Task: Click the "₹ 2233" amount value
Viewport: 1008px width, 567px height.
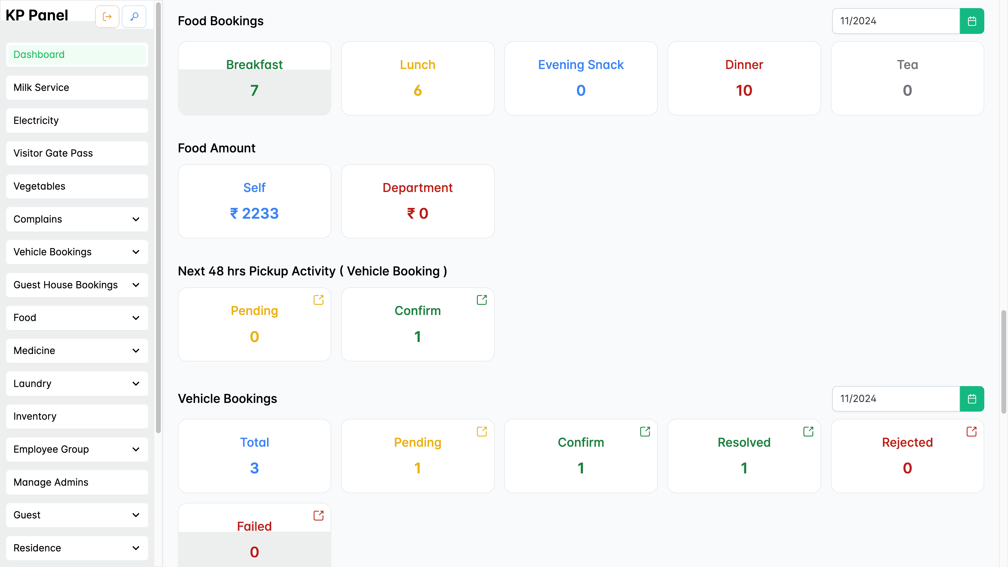Action: (254, 213)
